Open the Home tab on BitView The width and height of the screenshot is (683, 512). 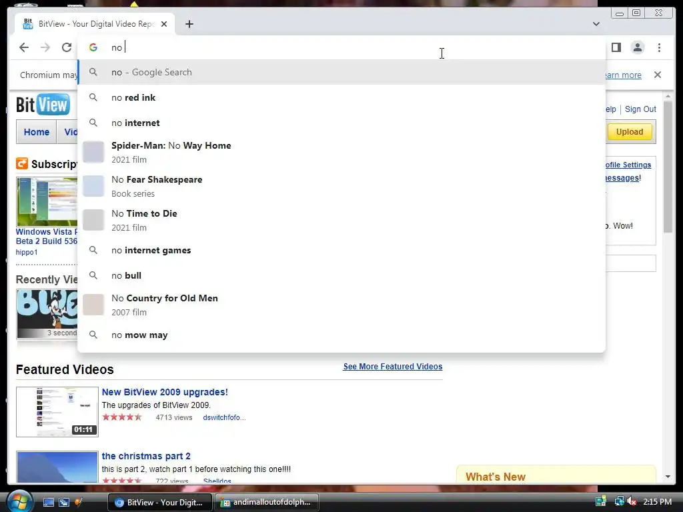(x=37, y=132)
